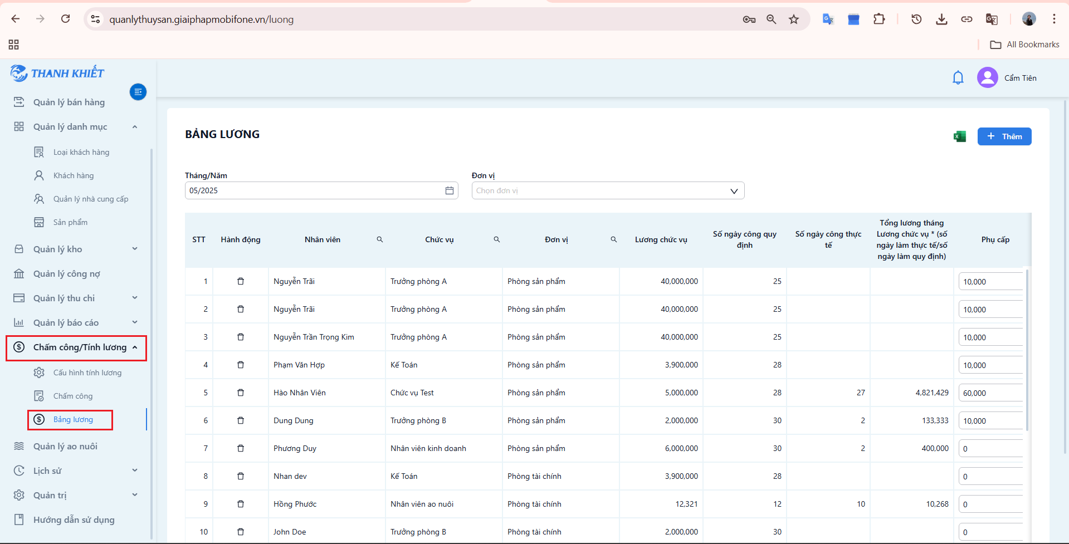Click the 4,821,429 salary value

(x=932, y=393)
